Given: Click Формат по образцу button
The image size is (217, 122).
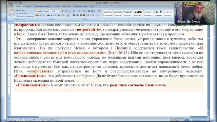Looking at the screenshot, I should [25, 16].
